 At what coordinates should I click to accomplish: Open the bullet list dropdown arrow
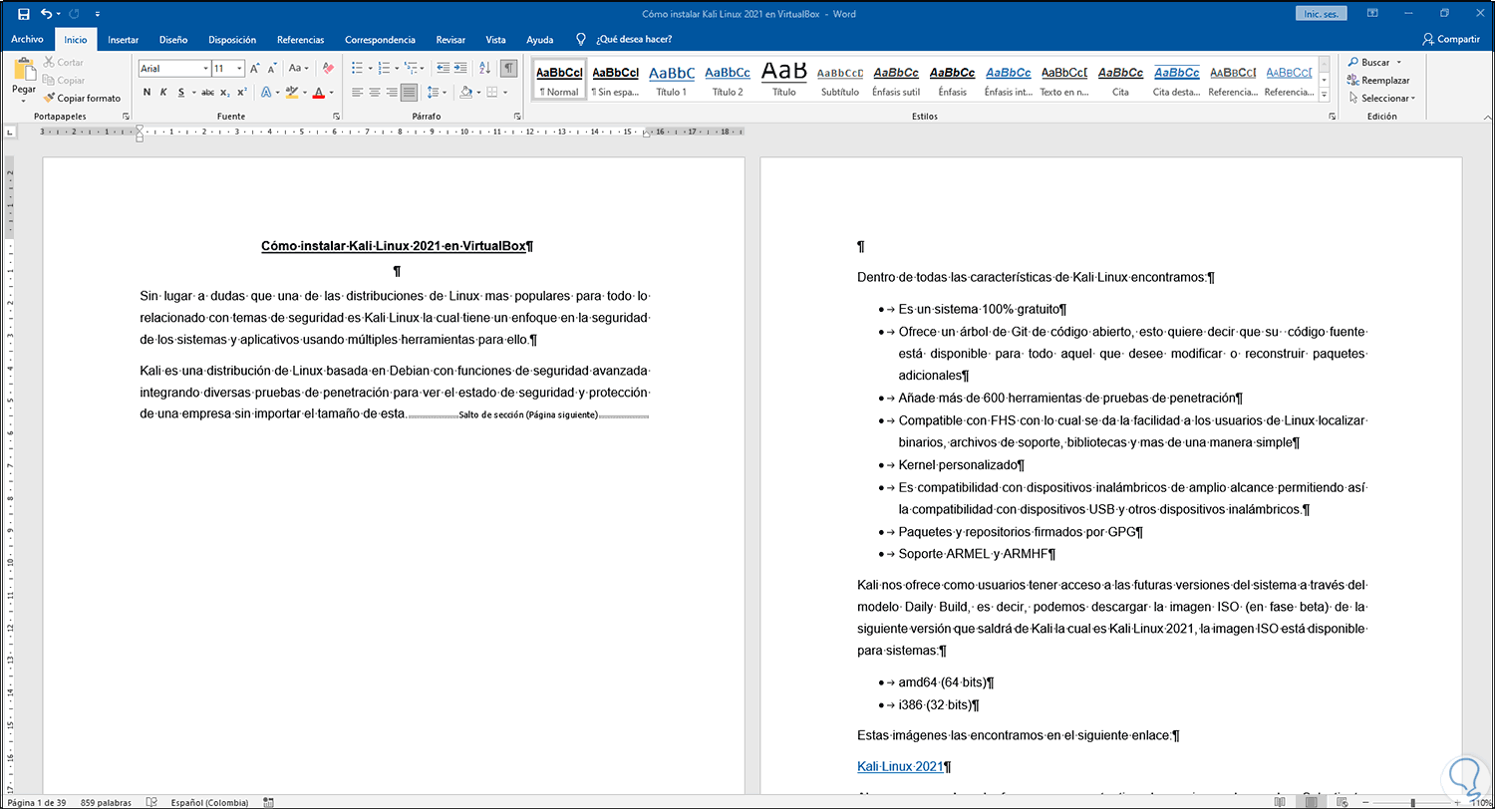click(370, 69)
